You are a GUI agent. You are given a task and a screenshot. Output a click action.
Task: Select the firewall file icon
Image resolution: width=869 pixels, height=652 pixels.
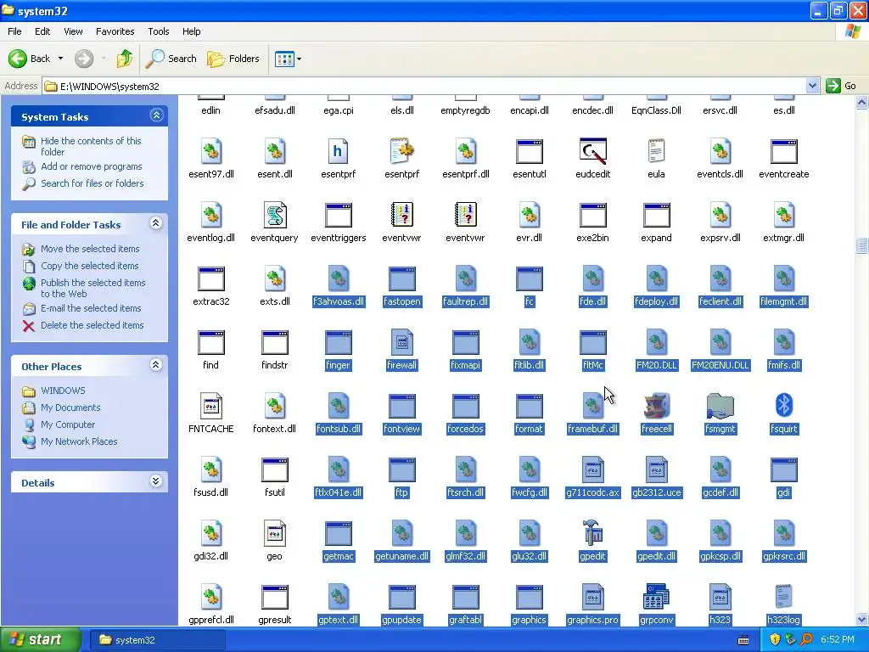(x=401, y=342)
